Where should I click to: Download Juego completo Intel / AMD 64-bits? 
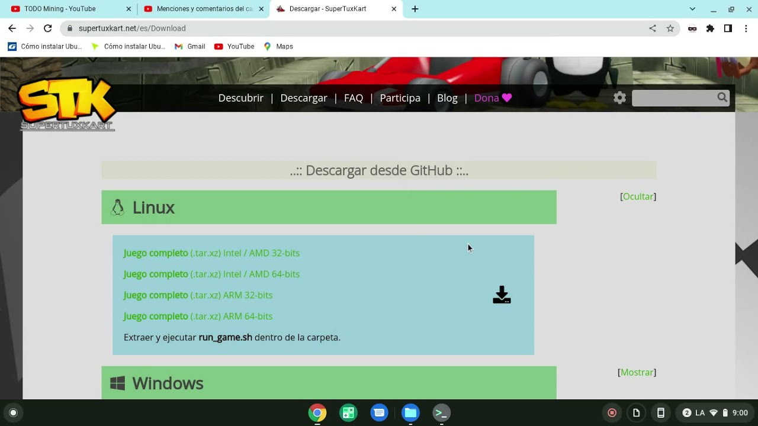point(211,274)
